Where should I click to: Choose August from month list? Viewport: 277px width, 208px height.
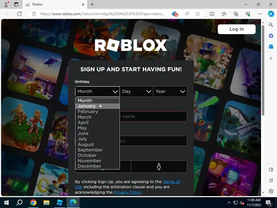tap(97, 145)
